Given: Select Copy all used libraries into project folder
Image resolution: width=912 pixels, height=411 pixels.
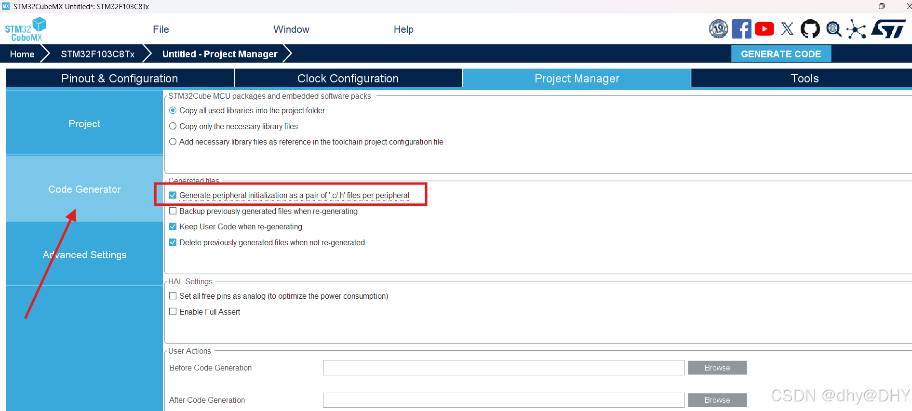Looking at the screenshot, I should point(173,110).
